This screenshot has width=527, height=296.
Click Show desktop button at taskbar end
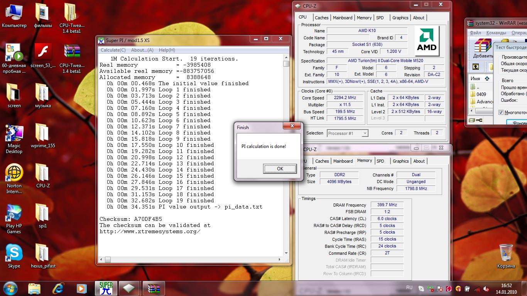click(x=524, y=288)
